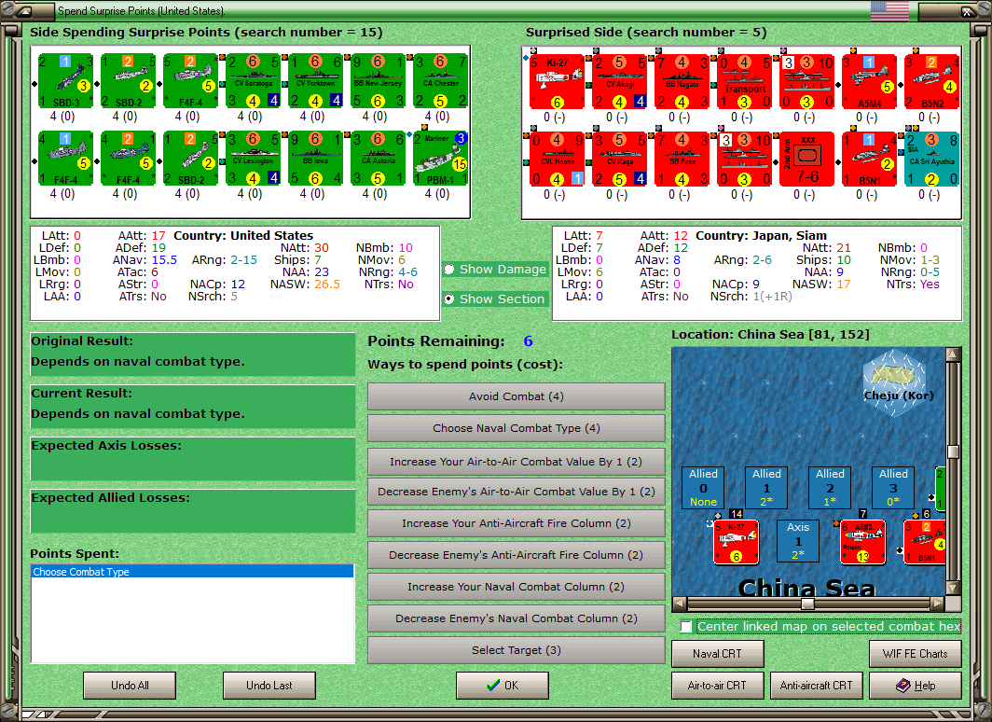992x722 pixels.
Task: Select the A5M4 fighter counter
Action: (x=870, y=82)
